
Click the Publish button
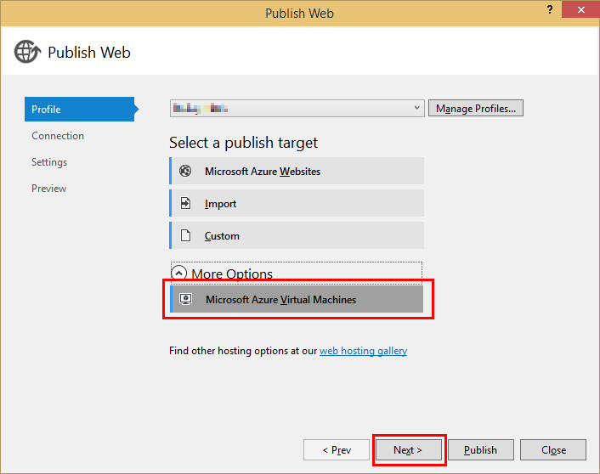(481, 450)
